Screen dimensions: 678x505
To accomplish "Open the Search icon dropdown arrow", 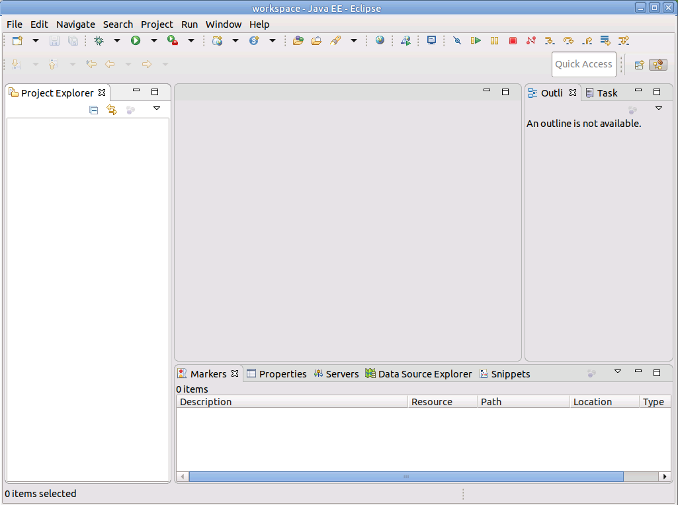I will (354, 40).
